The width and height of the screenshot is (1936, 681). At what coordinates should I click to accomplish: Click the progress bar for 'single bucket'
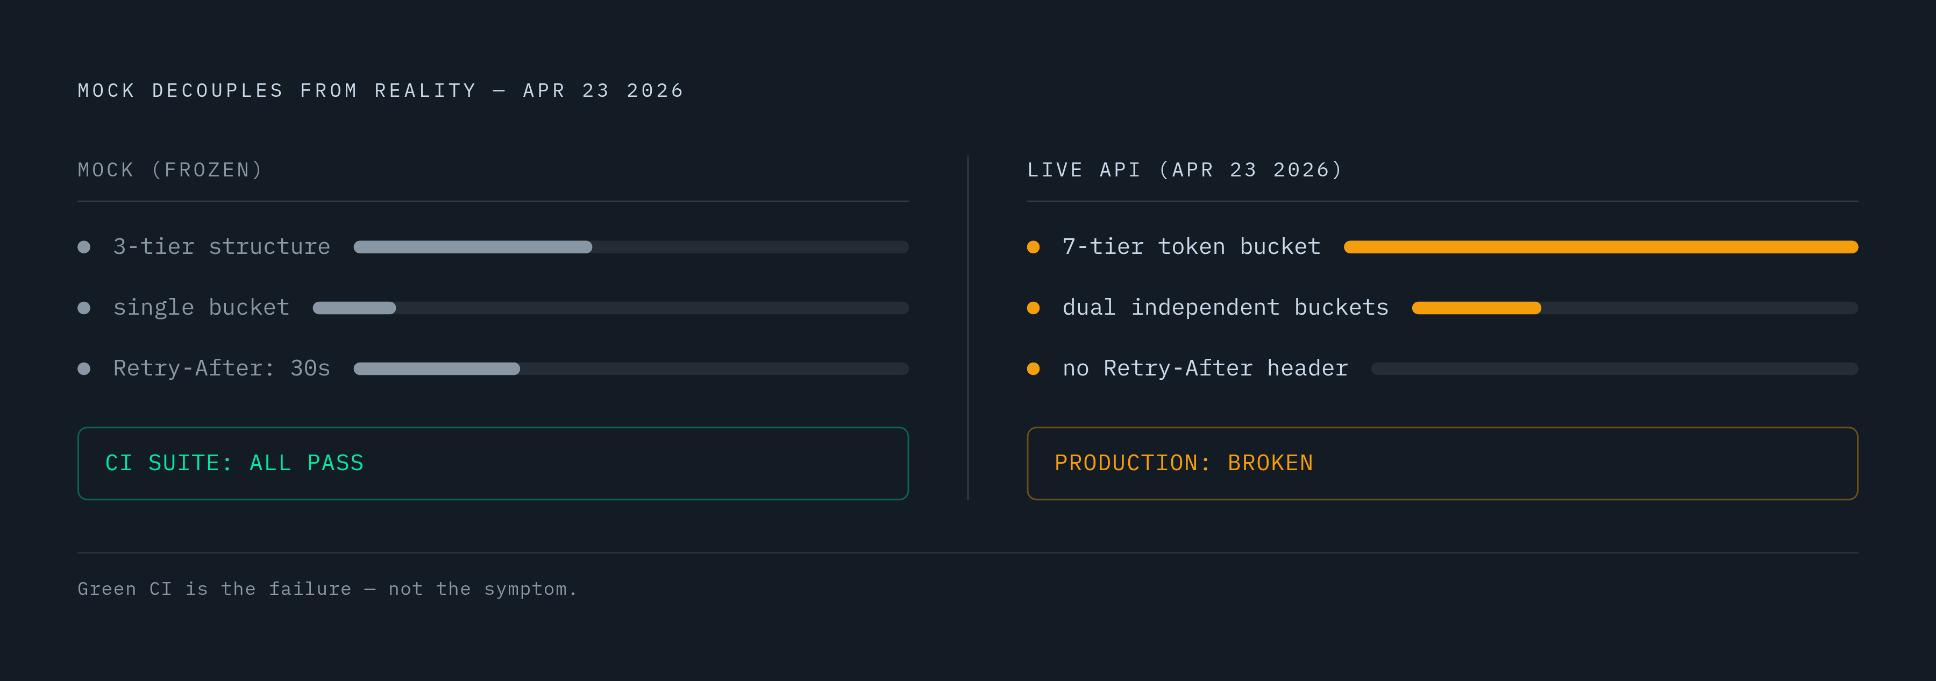click(x=611, y=308)
